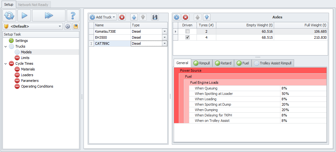Open the Default configuration dropdown

tap(60, 26)
